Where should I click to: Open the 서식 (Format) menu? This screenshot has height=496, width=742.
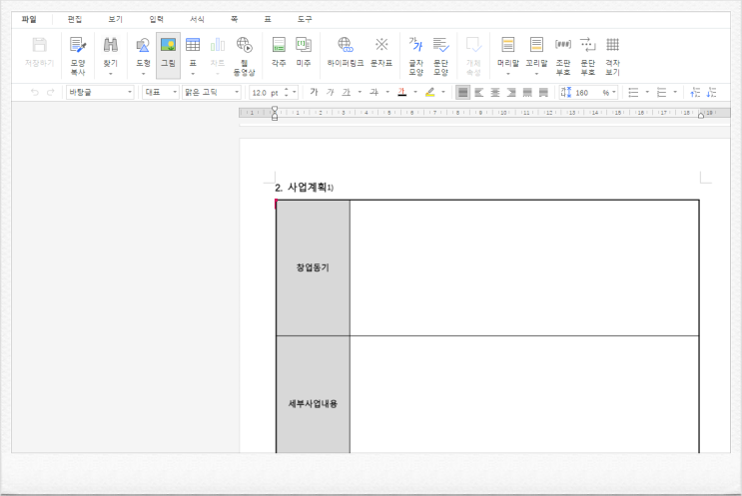(x=197, y=19)
